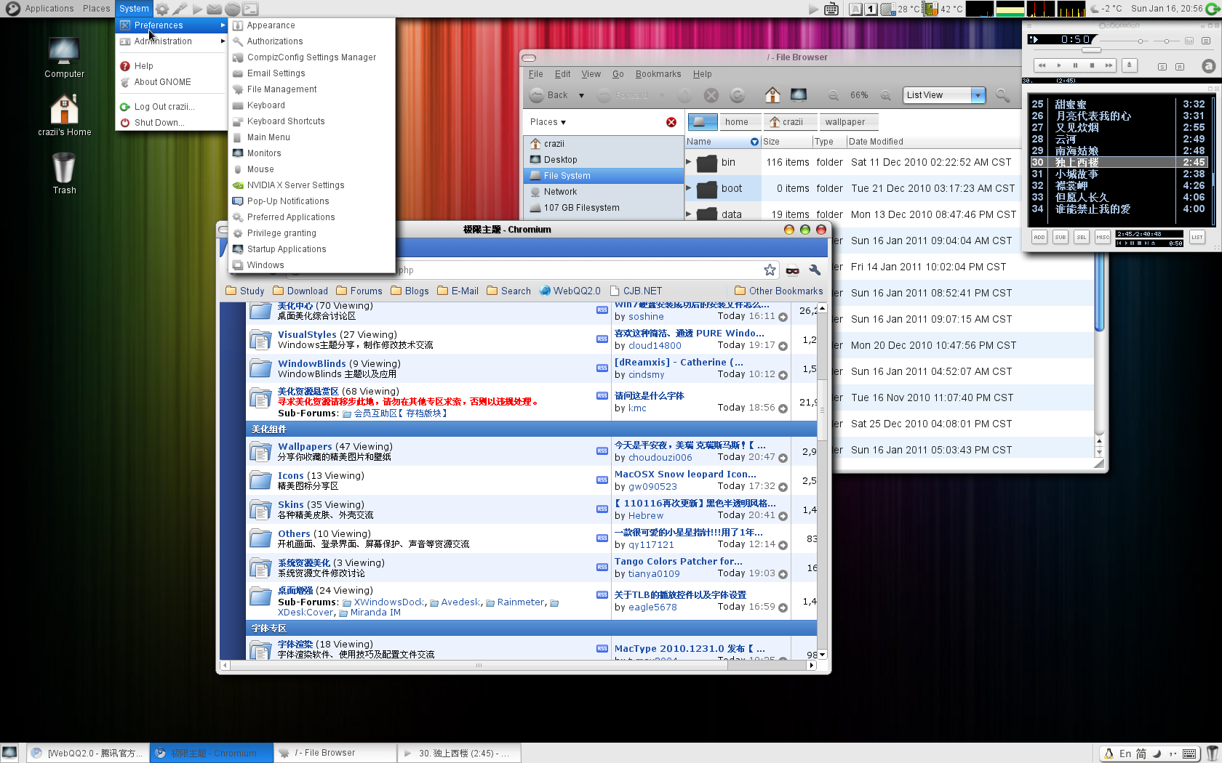Click the sunglasses extension icon in Chromium

792,270
